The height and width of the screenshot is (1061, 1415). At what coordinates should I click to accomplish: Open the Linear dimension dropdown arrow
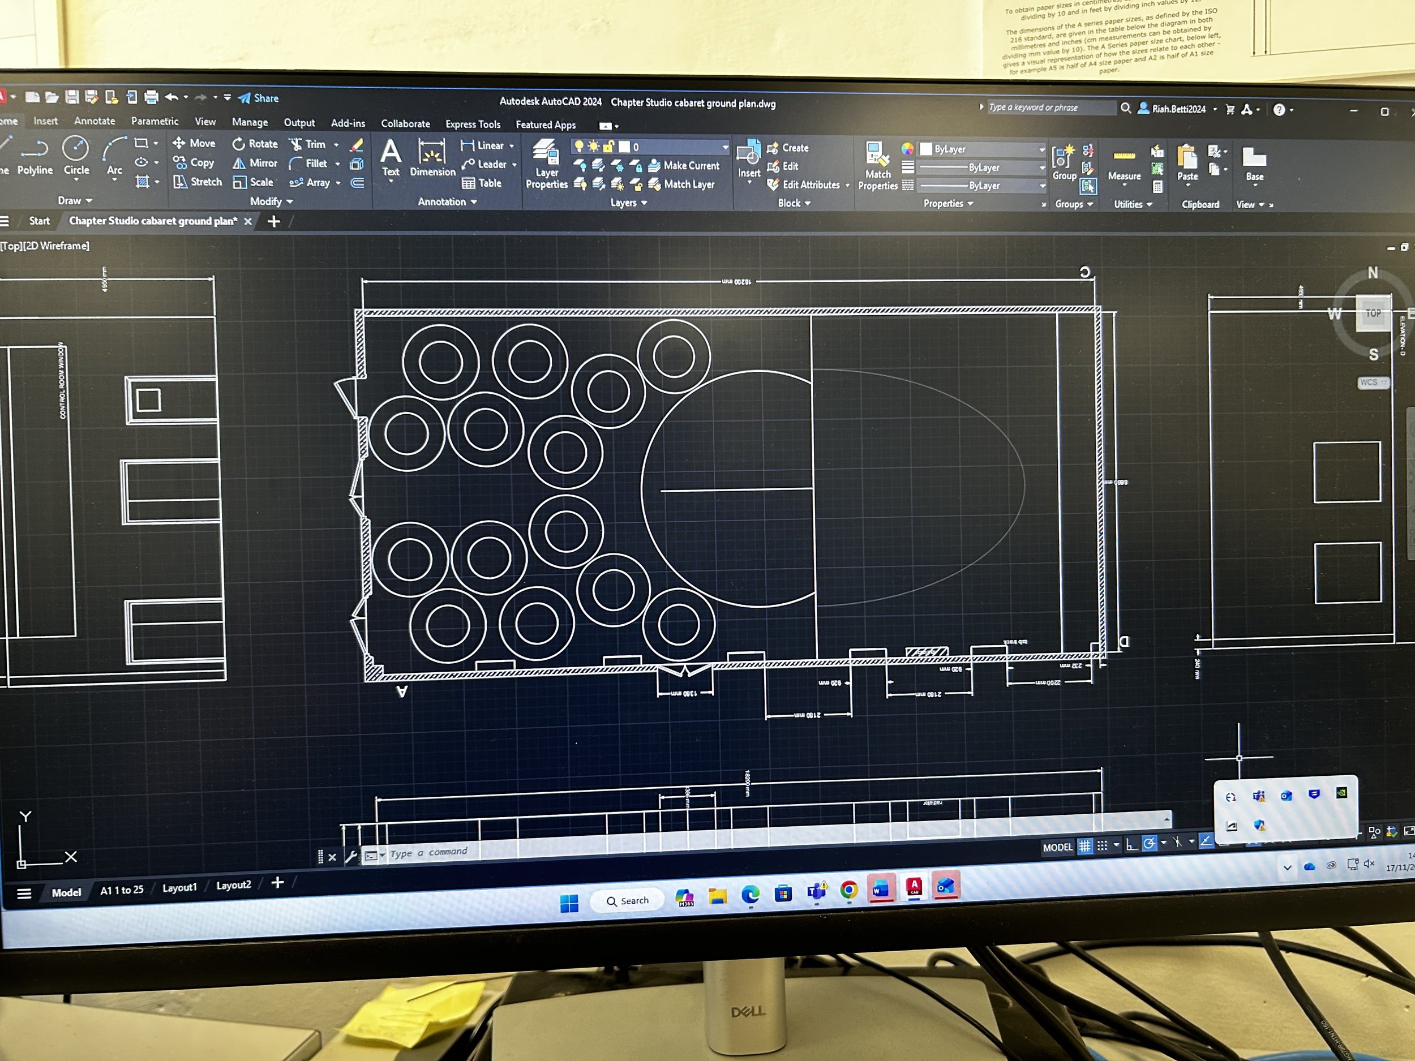(x=512, y=146)
